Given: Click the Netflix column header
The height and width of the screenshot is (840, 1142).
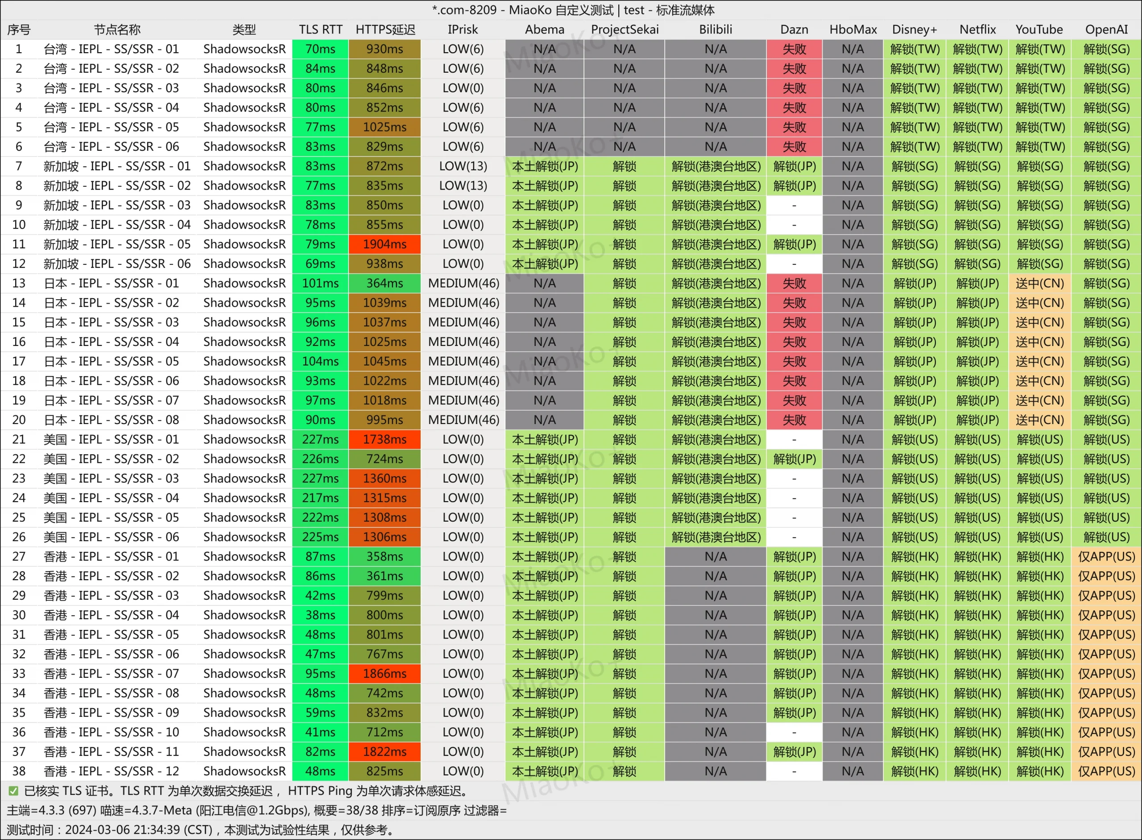Looking at the screenshot, I should pyautogui.click(x=977, y=29).
